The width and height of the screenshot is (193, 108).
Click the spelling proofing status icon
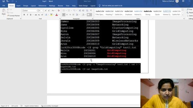pos(21,106)
